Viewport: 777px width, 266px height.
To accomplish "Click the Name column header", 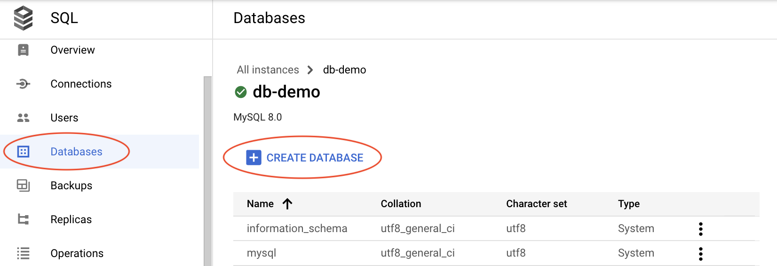I will point(260,204).
